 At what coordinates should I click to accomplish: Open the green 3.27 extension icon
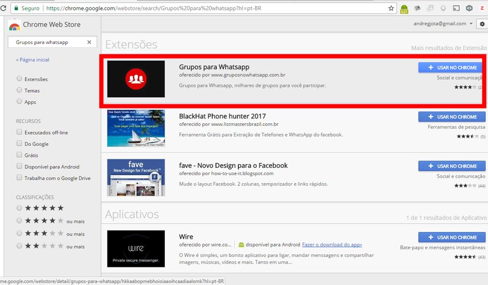pos(404,9)
